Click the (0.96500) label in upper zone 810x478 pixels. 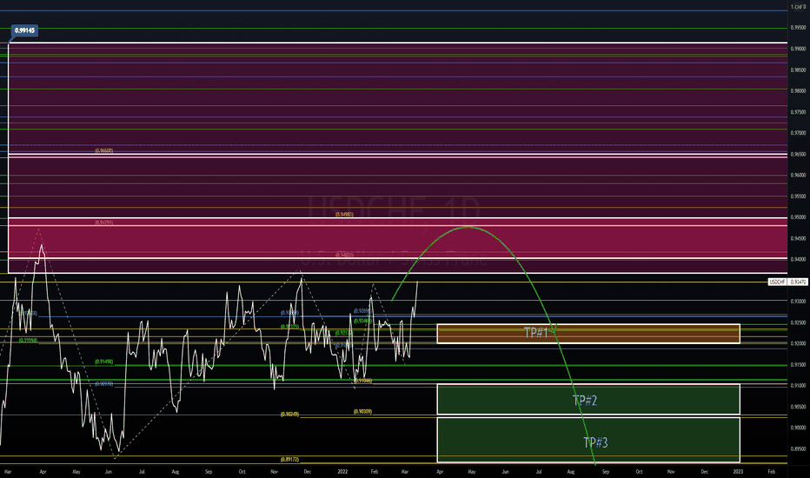(103, 151)
